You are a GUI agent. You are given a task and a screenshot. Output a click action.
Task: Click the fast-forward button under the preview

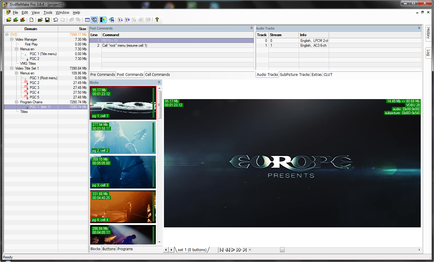tap(239, 250)
